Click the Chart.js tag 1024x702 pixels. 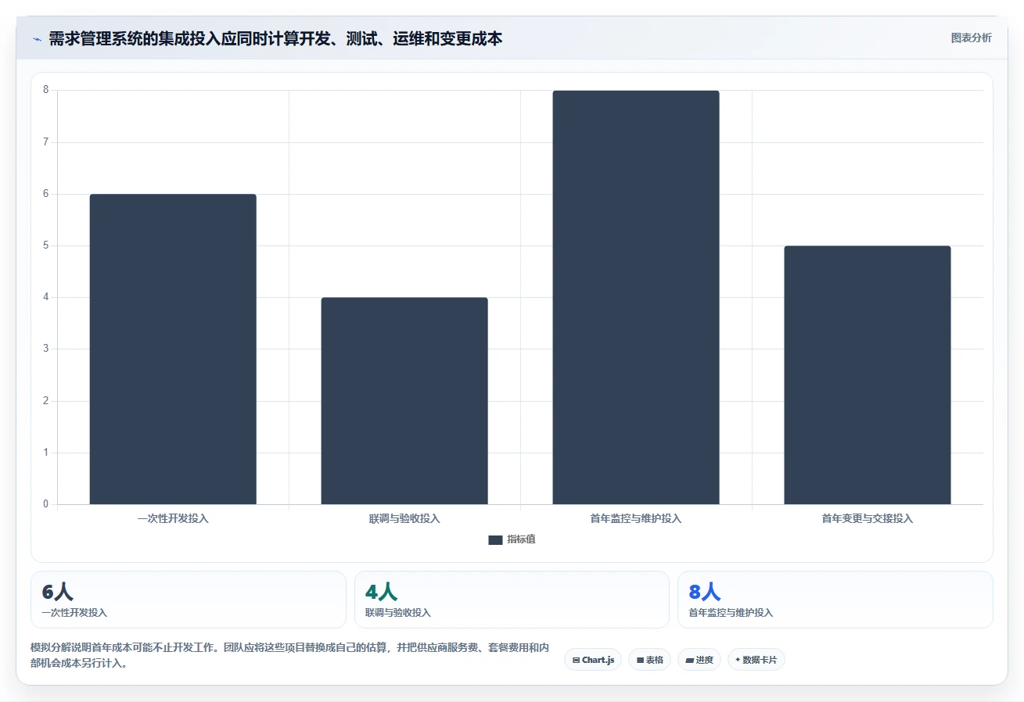pos(593,660)
